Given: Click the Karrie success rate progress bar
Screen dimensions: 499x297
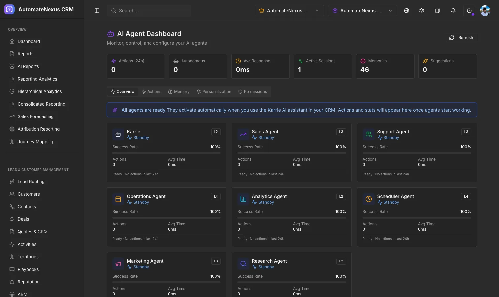Looking at the screenshot, I should (167, 153).
